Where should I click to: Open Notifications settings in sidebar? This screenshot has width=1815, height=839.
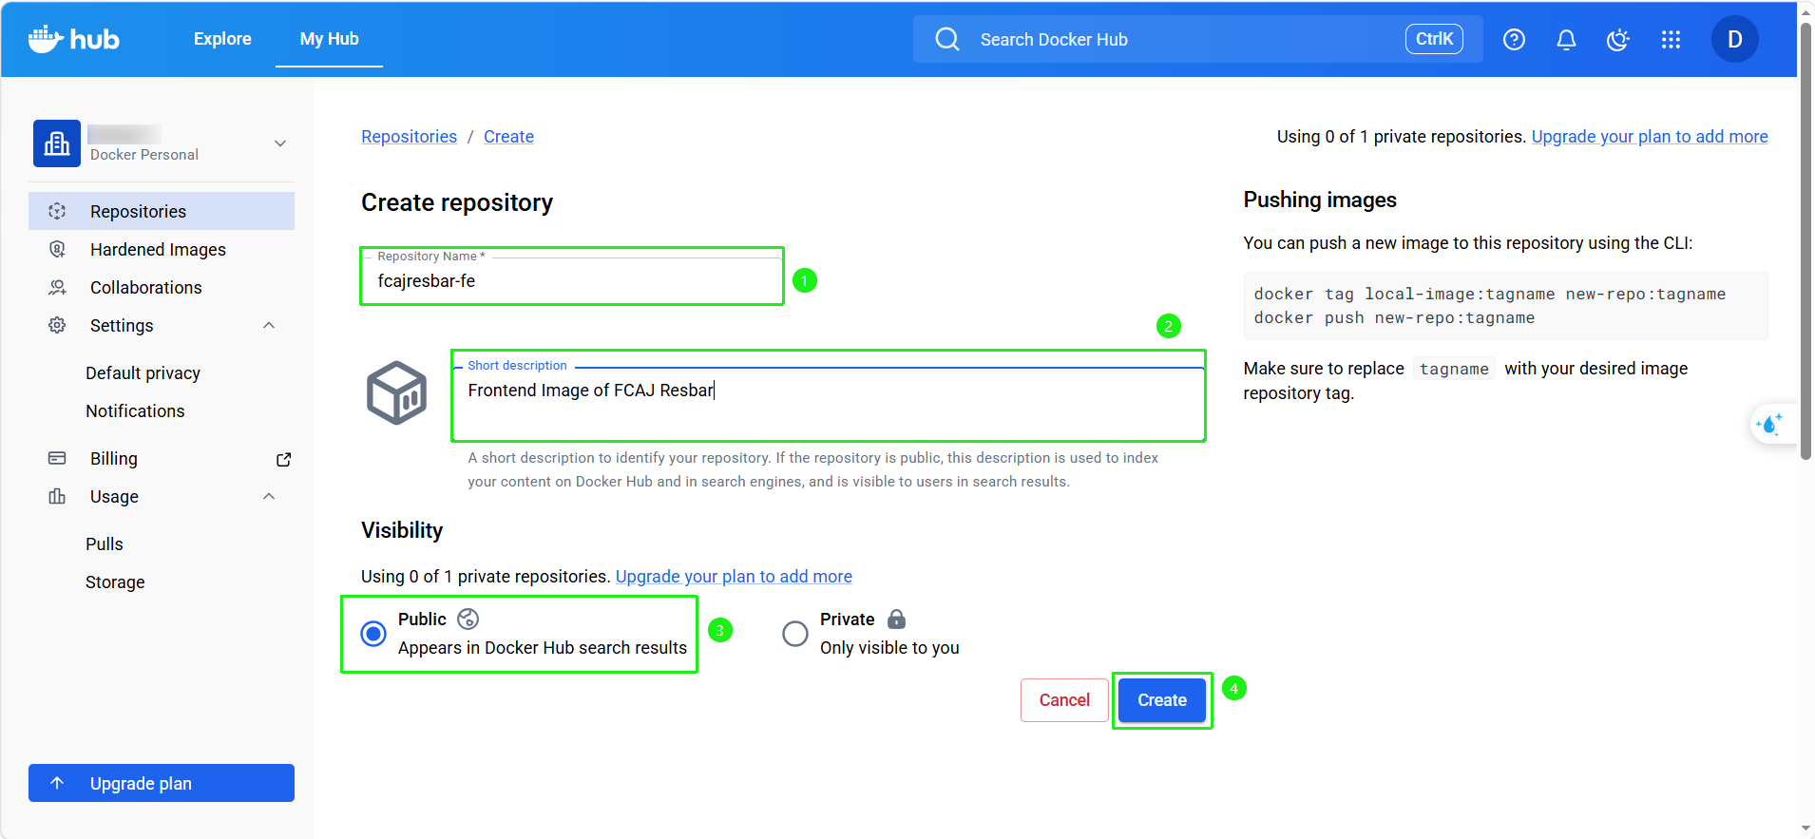pos(135,410)
